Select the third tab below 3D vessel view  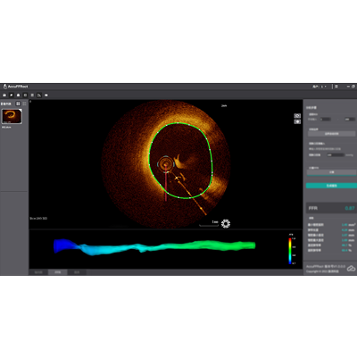click(x=77, y=272)
